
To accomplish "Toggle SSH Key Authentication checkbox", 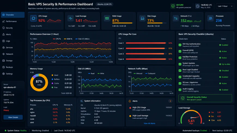I will point(180,45).
